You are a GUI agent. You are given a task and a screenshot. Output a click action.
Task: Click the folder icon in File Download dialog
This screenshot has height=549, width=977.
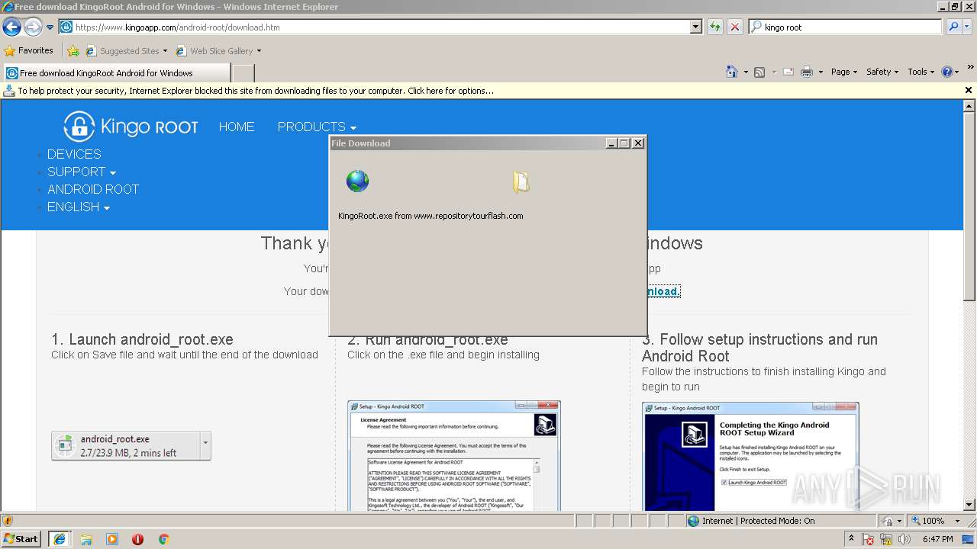click(x=521, y=181)
